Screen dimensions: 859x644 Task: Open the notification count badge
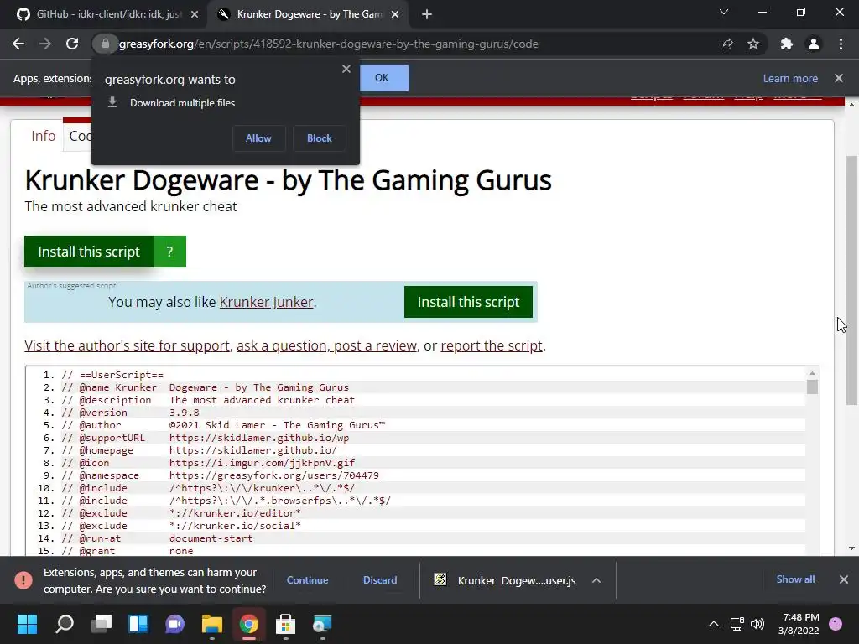click(x=836, y=624)
